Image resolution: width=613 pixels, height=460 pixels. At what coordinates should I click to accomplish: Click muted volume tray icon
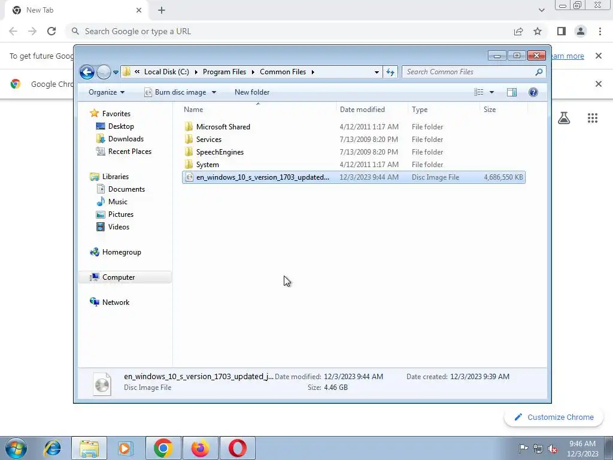click(553, 449)
